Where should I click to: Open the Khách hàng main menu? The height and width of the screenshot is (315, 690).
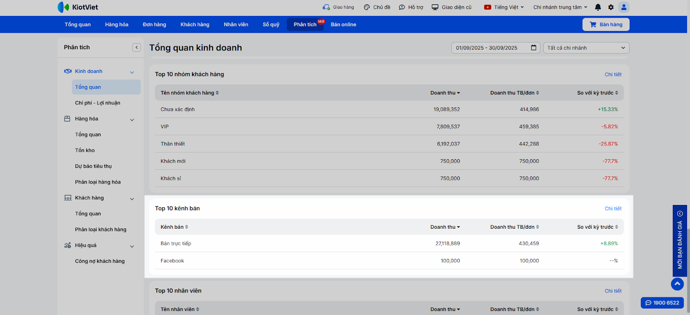(195, 25)
